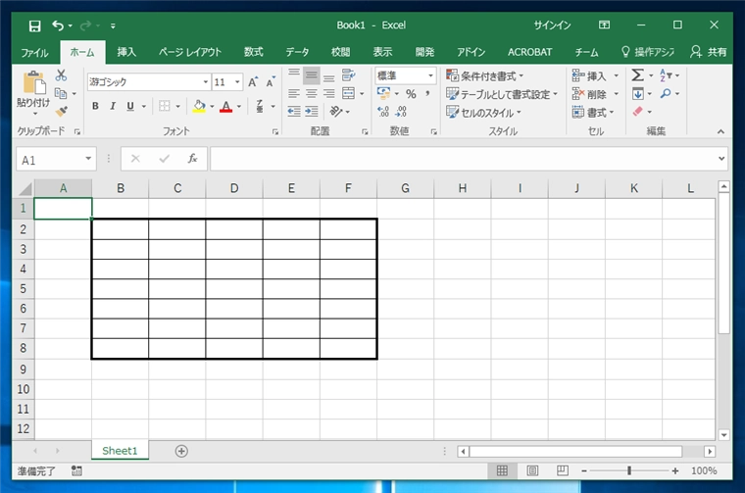Click the Select All corner triangle
Viewport: 745px width, 493px height.
[x=25, y=188]
